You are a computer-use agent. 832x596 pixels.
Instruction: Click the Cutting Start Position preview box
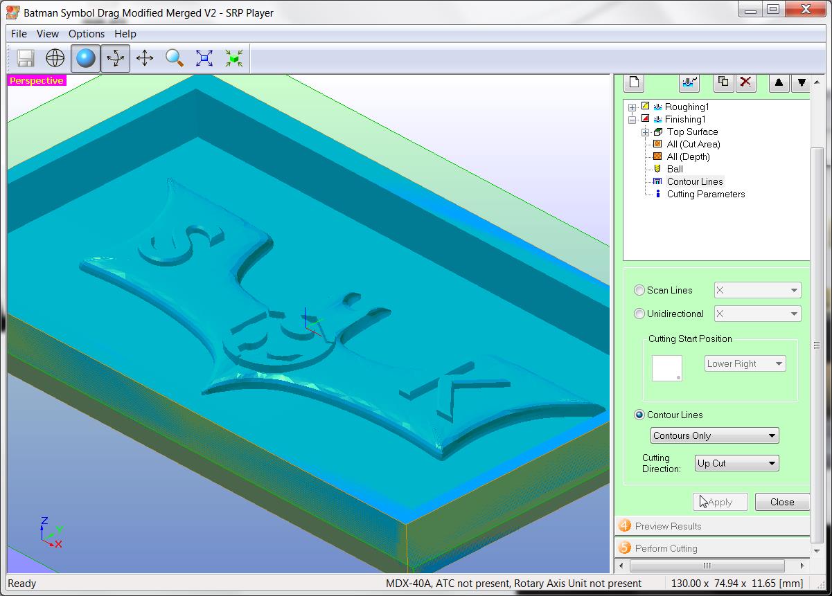pyautogui.click(x=667, y=368)
